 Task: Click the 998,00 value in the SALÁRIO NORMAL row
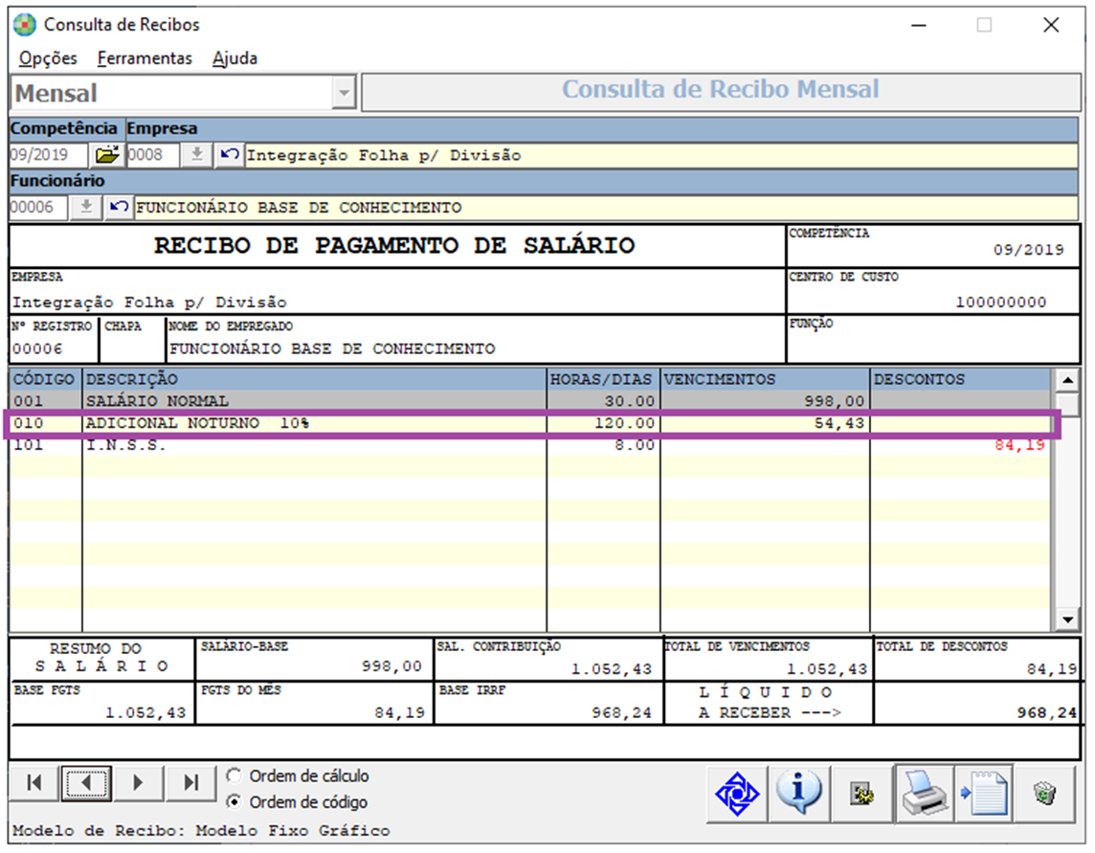(834, 401)
